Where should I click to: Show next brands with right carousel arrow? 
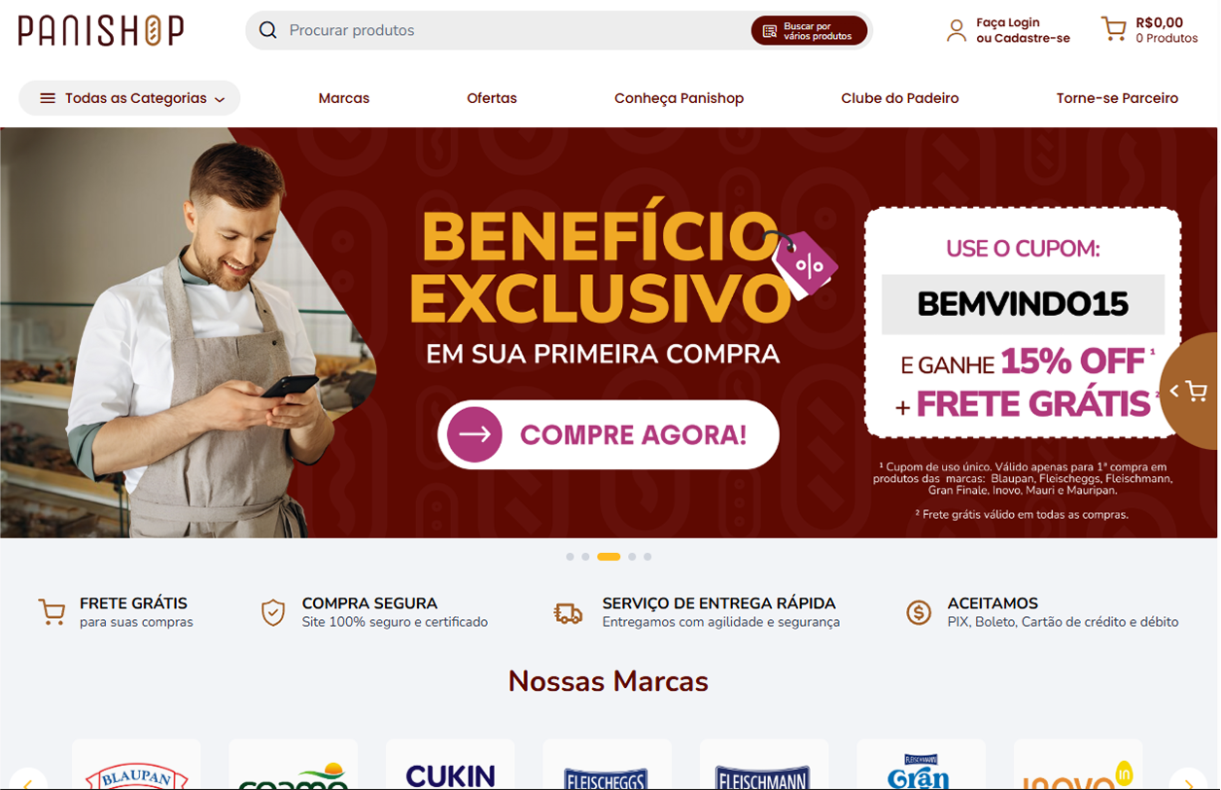pyautogui.click(x=1187, y=779)
